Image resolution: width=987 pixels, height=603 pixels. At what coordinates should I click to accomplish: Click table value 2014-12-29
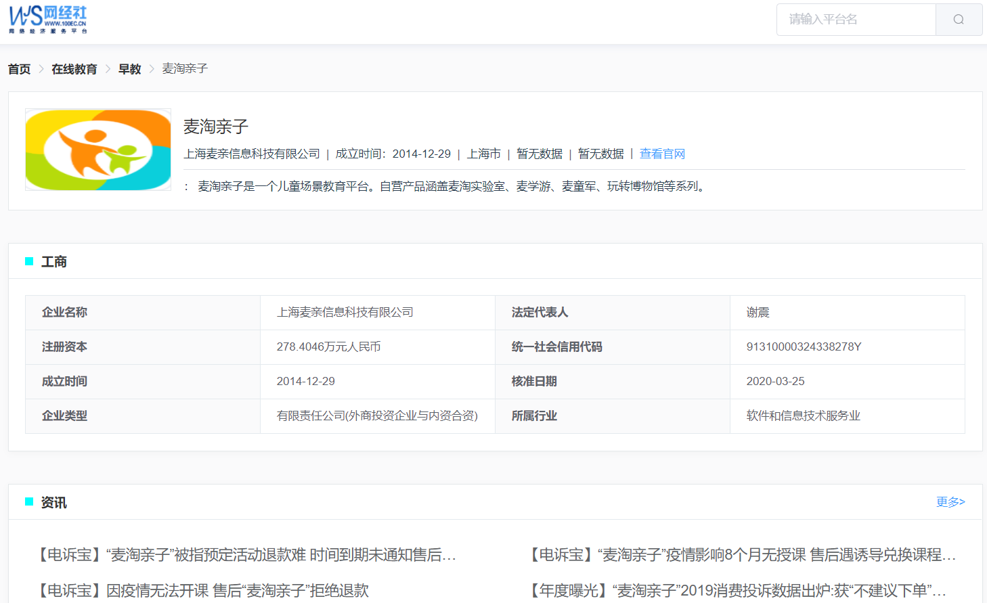coord(306,382)
